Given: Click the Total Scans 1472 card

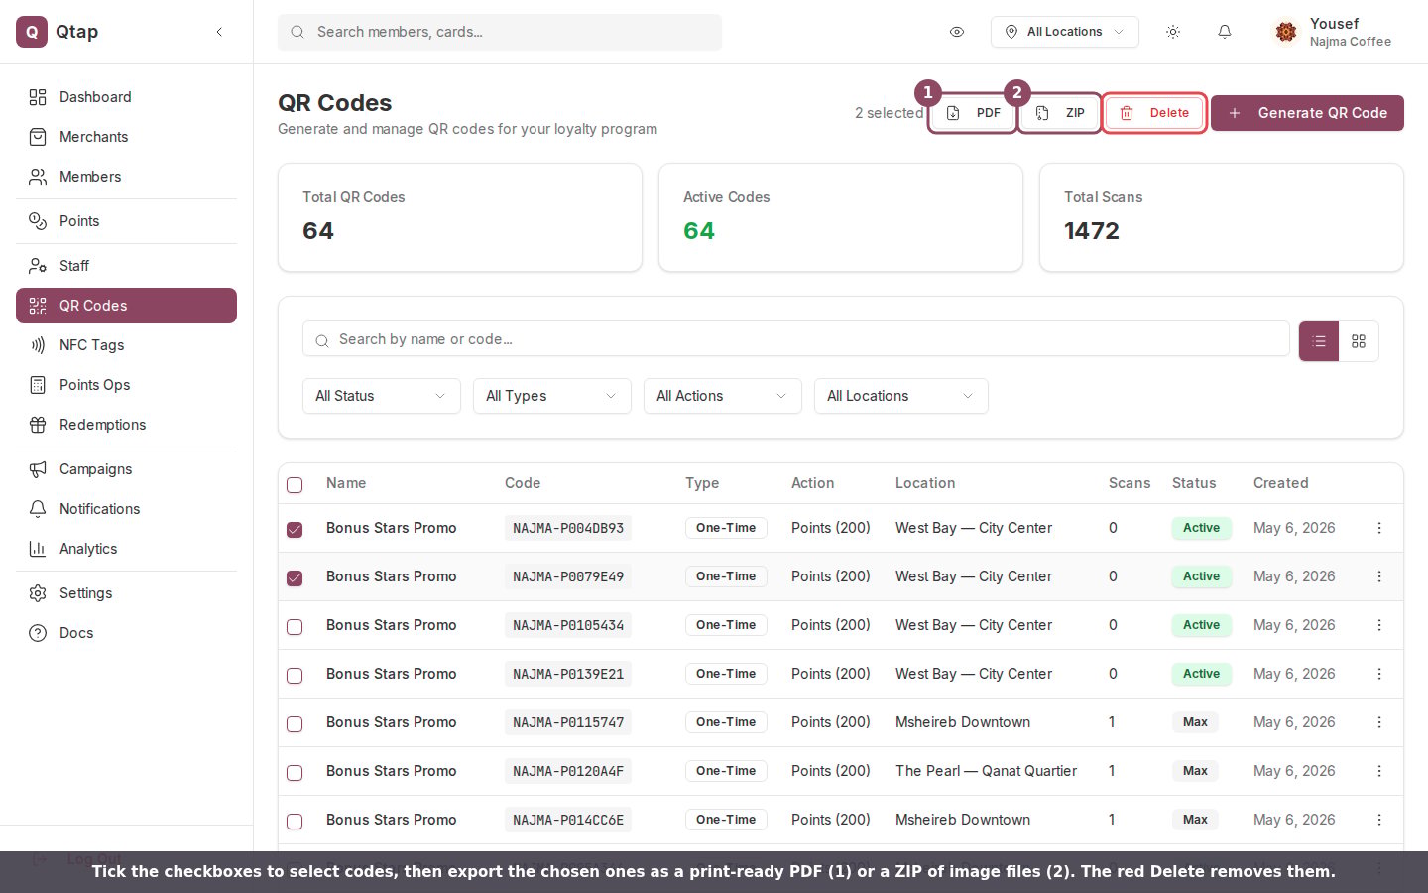Looking at the screenshot, I should coord(1221,217).
